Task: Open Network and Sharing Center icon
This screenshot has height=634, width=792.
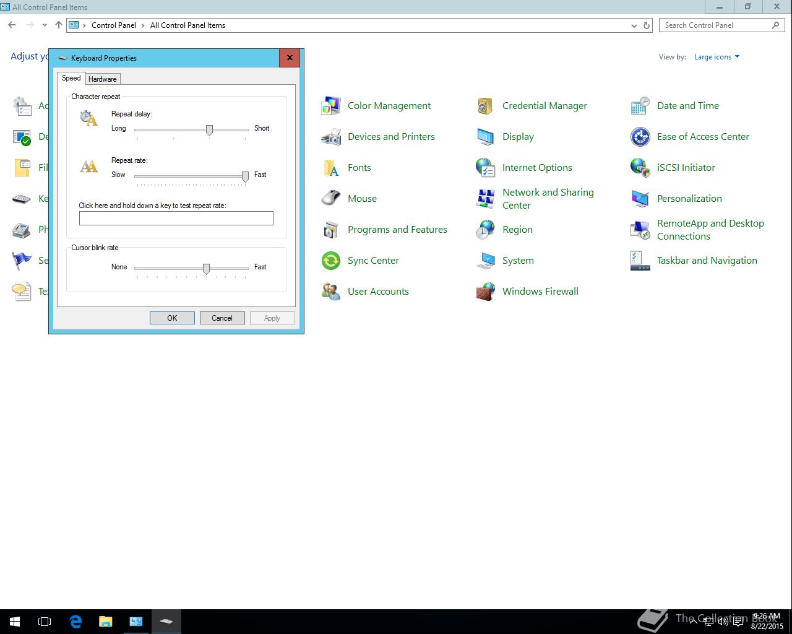Action: [486, 199]
